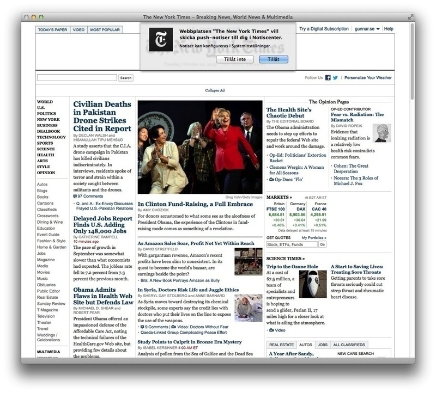Click the NYT logo in notification prompt
Screen dimensions: 436x393
(x=161, y=40)
